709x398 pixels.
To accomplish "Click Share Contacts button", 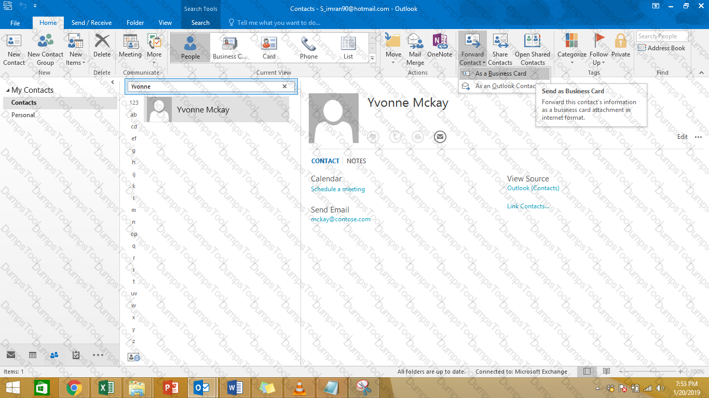I will [500, 50].
